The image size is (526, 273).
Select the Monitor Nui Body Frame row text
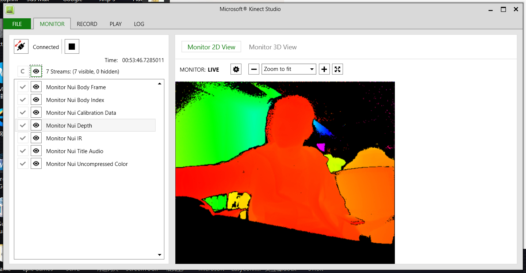coord(76,87)
